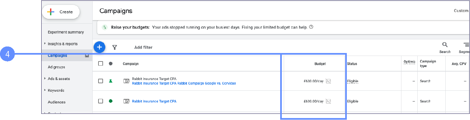This screenshot has height=120, width=470.
Task: Click the blue plus new campaign button
Action: (99, 47)
